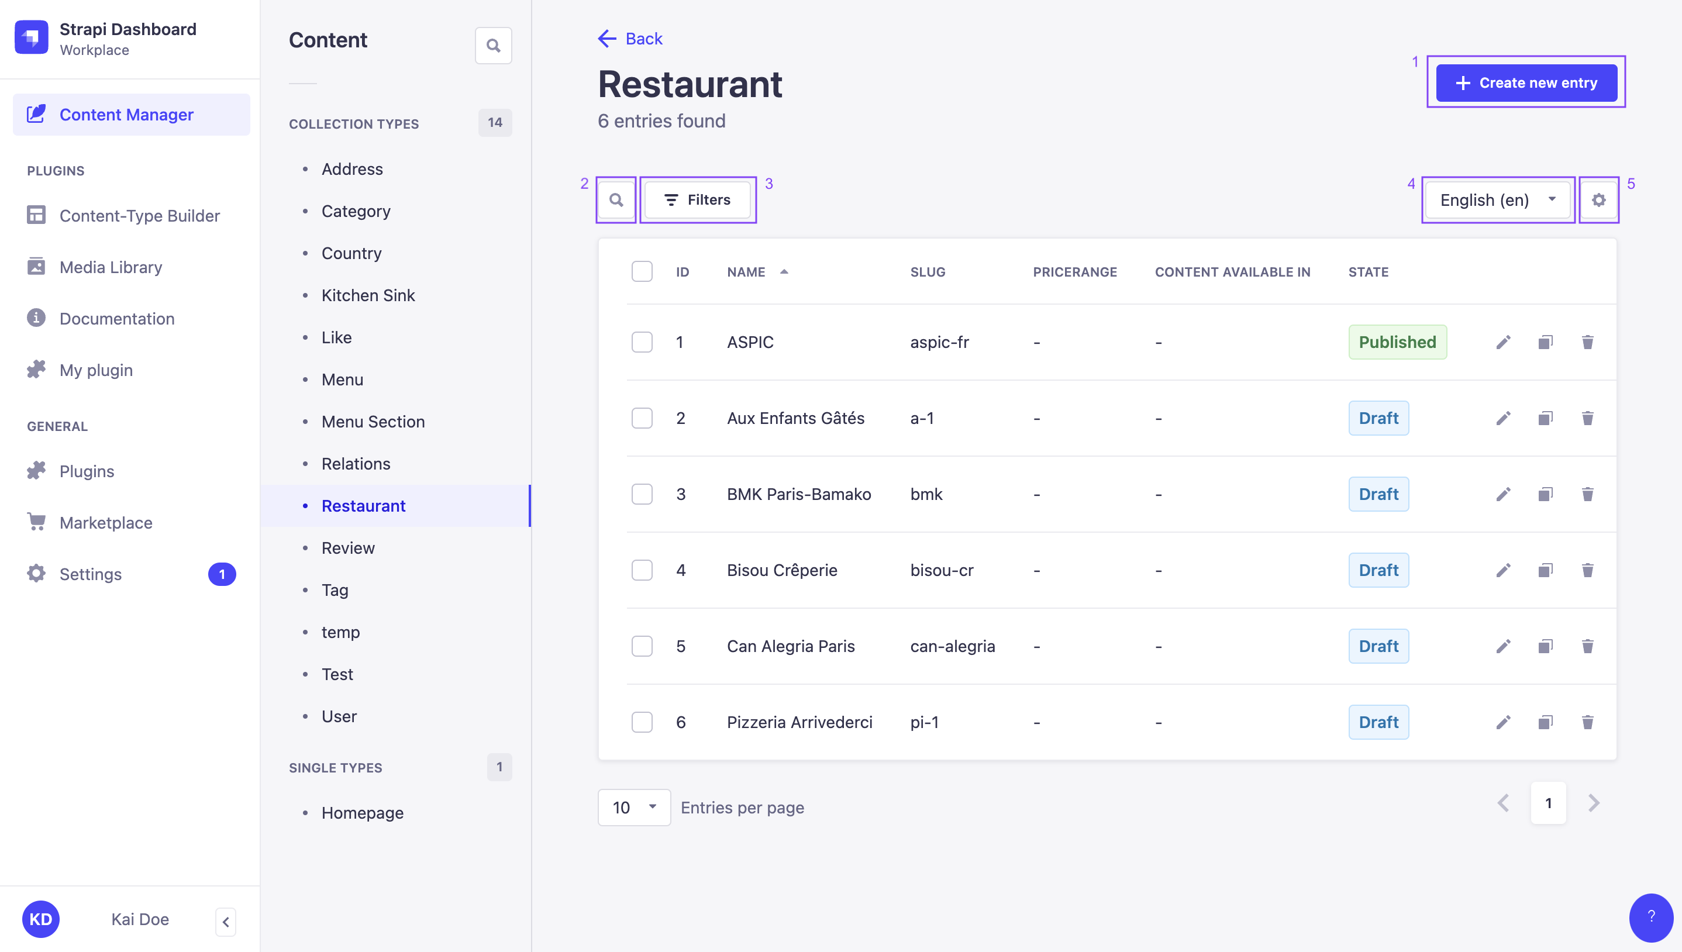The height and width of the screenshot is (952, 1682).
Task: Select the BMK Paris-Bamako entry checkbox
Action: [642, 494]
